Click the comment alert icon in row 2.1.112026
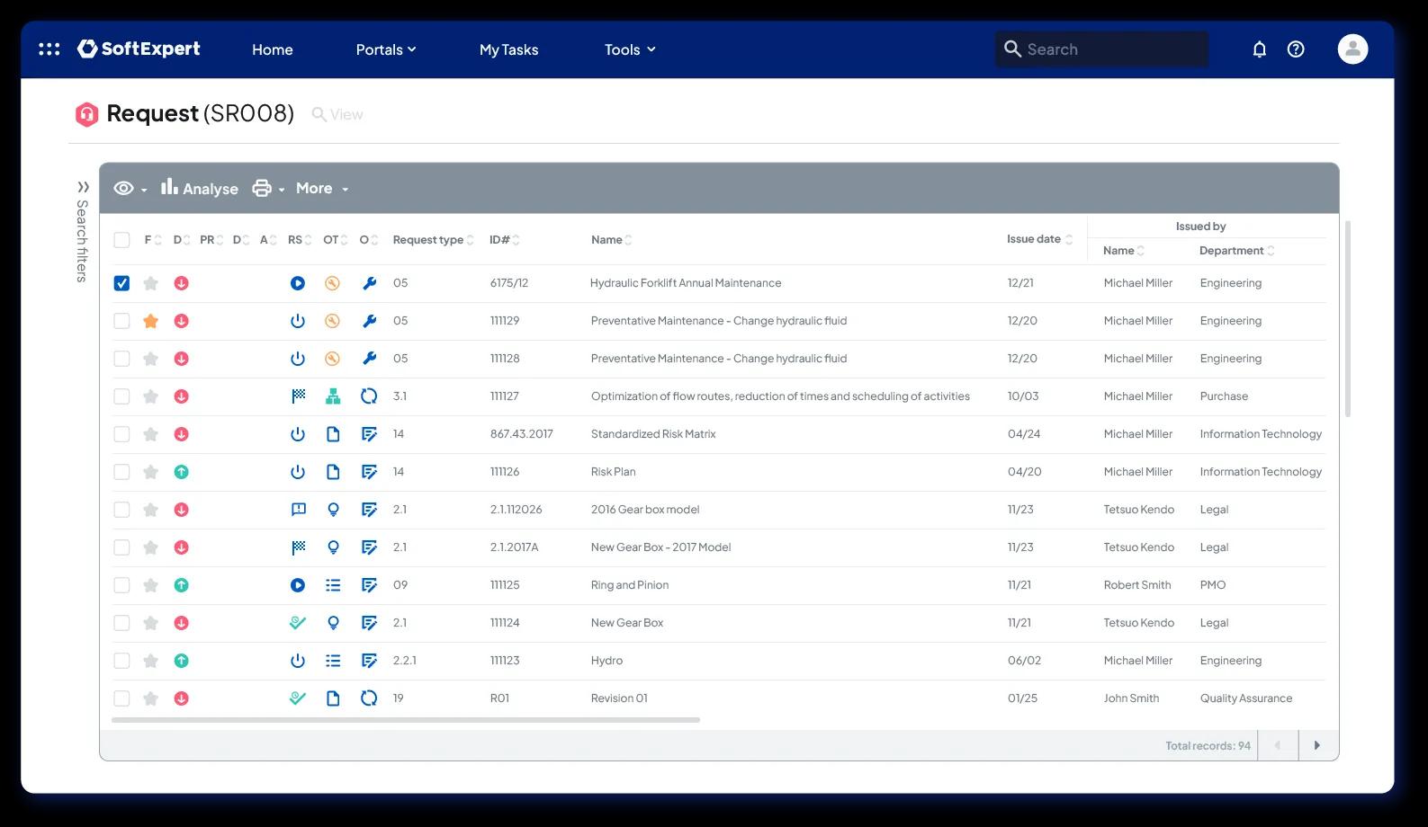The height and width of the screenshot is (827, 1428). pos(298,510)
